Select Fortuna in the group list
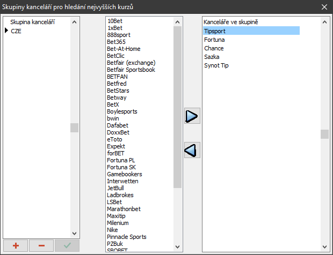 click(x=214, y=40)
